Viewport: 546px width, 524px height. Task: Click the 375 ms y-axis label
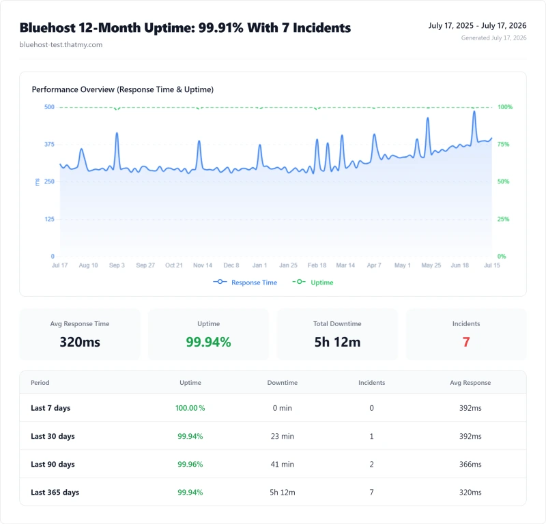pos(49,144)
